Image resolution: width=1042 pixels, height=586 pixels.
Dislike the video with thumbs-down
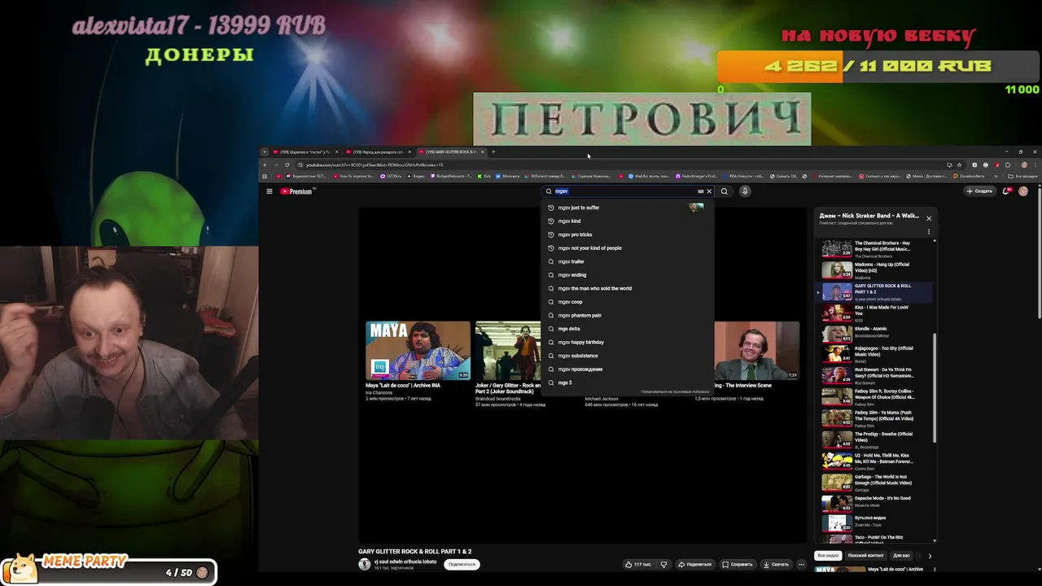tap(663, 564)
